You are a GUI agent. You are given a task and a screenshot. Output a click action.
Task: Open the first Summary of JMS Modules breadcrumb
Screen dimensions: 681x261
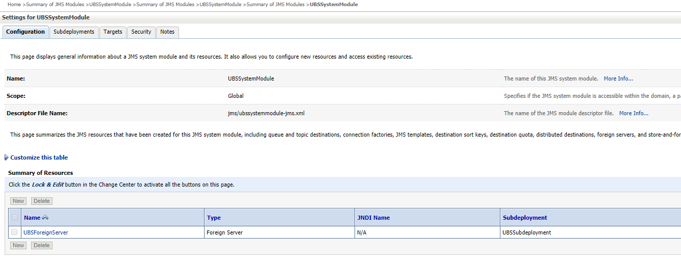[55, 4]
